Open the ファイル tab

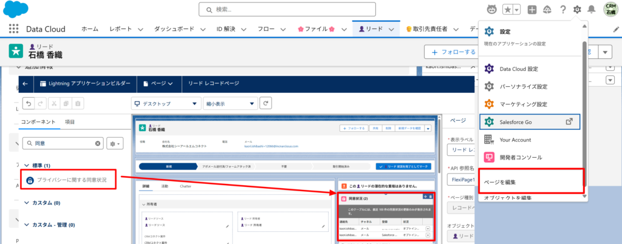pyautogui.click(x=316, y=29)
